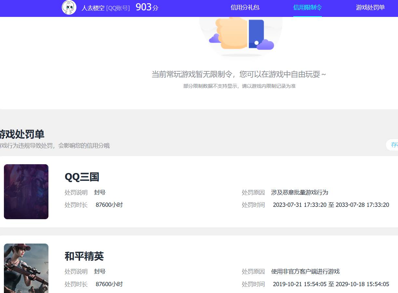398x293 pixels.
Task: Click QQ三国 处罚时间 label
Action: (x=253, y=205)
